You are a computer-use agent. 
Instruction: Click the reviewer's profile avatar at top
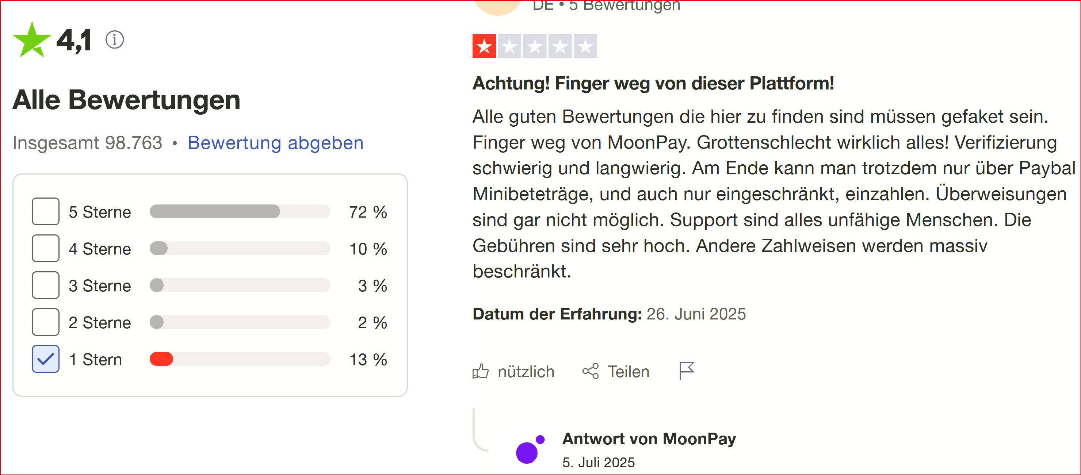[x=498, y=6]
